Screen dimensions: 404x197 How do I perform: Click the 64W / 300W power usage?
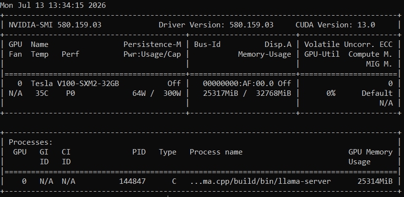(x=157, y=93)
